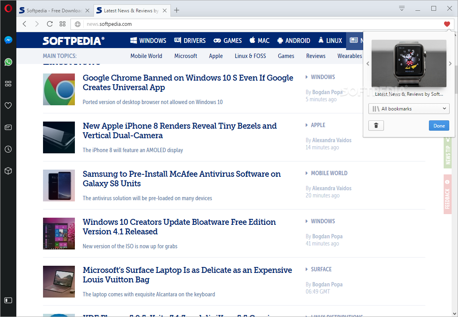Open the GAMES section in navigation
Image resolution: width=458 pixels, height=317 pixels.
click(227, 41)
